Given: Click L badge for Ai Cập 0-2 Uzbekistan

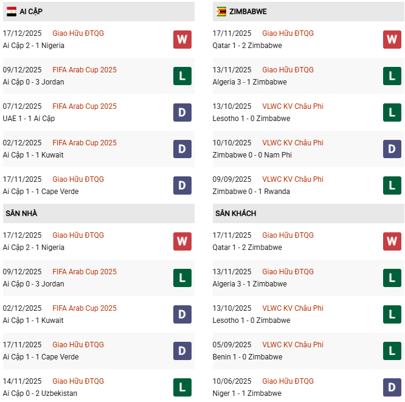Looking at the screenshot, I should [x=182, y=387].
